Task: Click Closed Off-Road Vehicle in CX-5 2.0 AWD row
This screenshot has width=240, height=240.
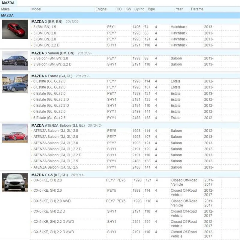Action: [x=184, y=203]
